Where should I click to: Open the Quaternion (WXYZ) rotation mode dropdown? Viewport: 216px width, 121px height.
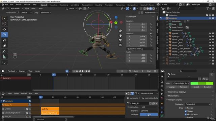point(140,49)
